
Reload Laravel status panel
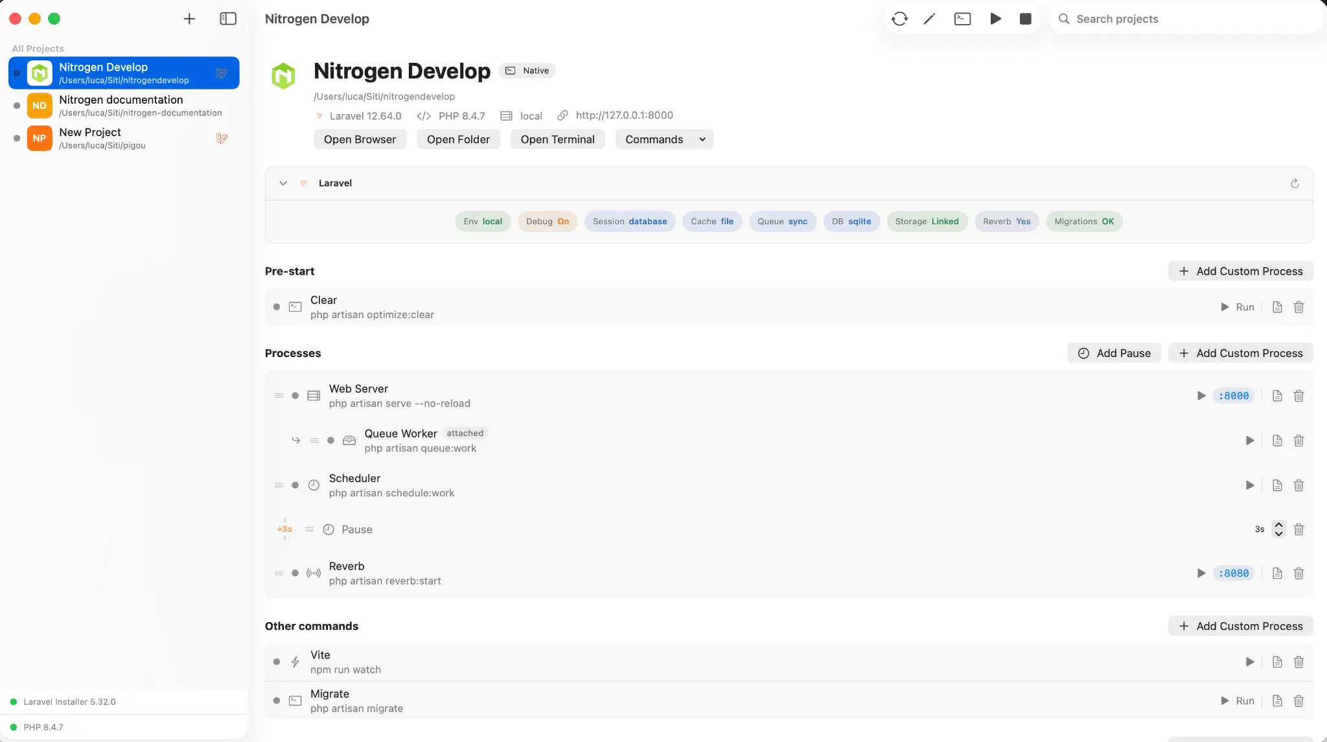[1295, 183]
